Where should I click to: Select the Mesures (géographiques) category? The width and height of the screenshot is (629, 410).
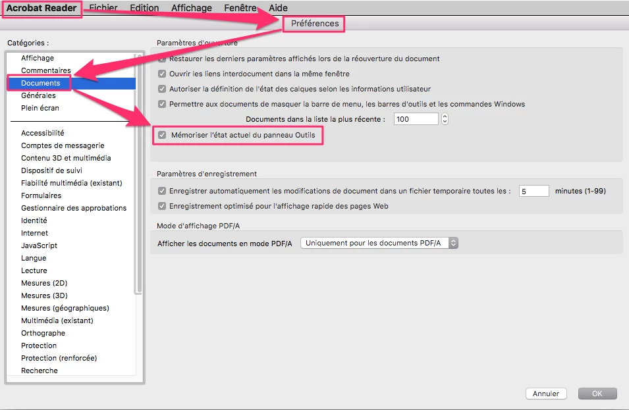pyautogui.click(x=65, y=308)
